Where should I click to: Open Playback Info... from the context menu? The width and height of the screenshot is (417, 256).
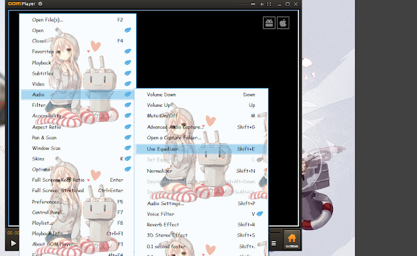[x=77, y=233]
